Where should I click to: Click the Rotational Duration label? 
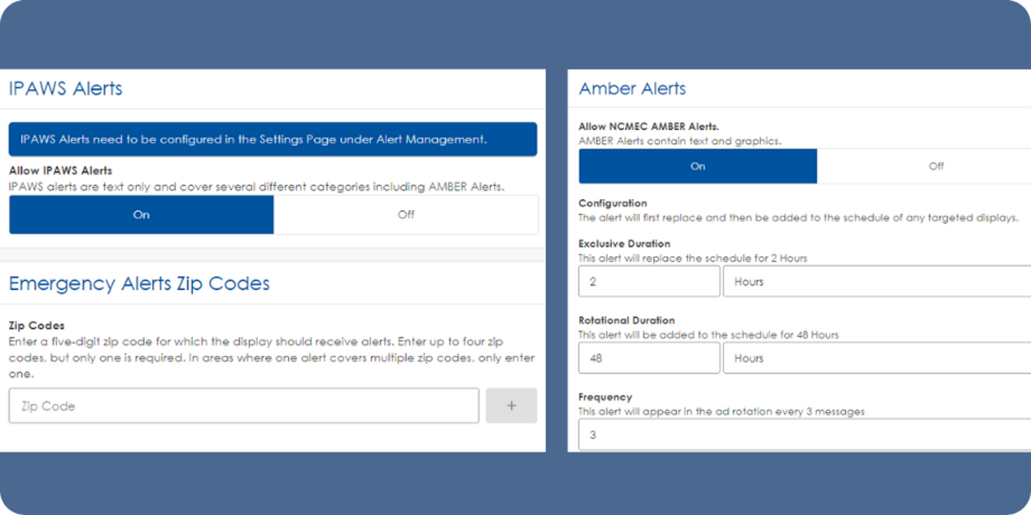[x=626, y=320]
